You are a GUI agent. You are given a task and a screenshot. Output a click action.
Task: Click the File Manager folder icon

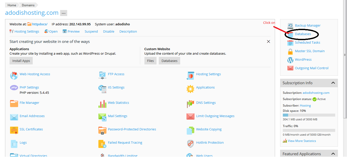click(x=14, y=104)
